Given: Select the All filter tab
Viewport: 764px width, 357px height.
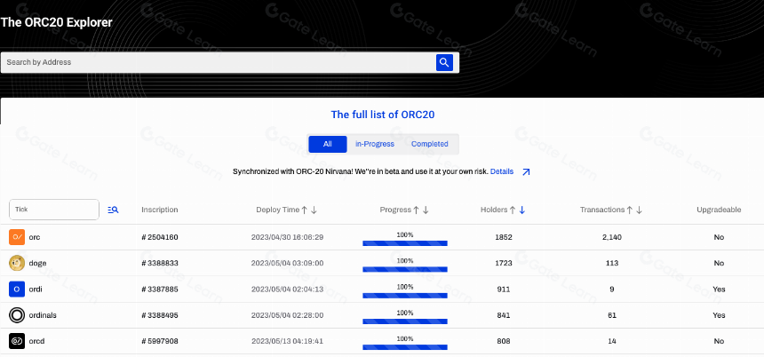Looking at the screenshot, I should 328,144.
